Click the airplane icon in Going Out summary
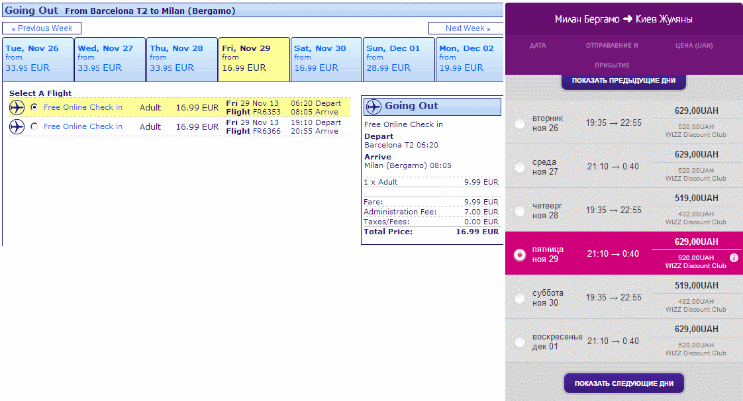Screen dimensions: 743x401 373,107
